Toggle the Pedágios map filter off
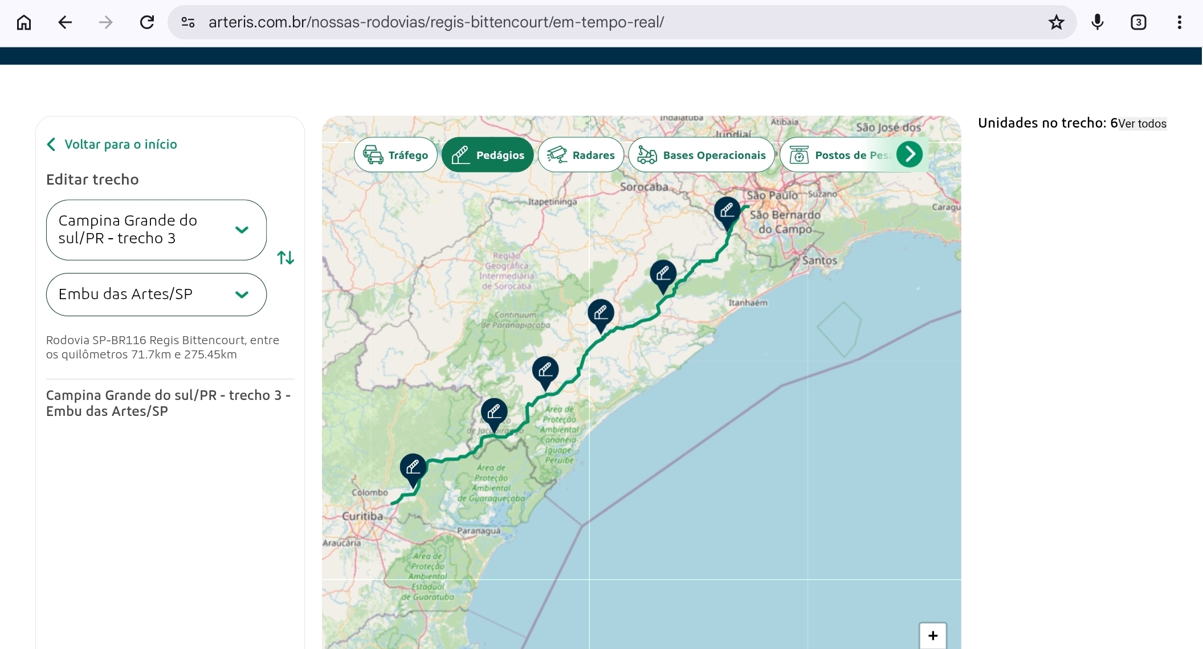This screenshot has width=1203, height=649. click(488, 155)
